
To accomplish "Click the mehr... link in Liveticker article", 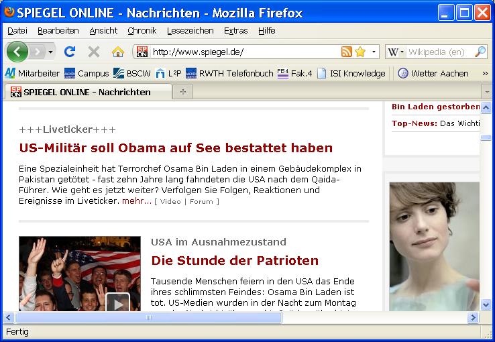I will point(137,201).
